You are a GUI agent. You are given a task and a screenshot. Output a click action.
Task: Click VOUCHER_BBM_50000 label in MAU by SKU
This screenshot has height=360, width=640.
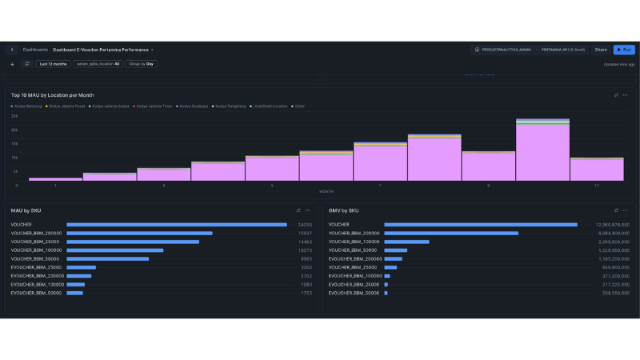34,259
